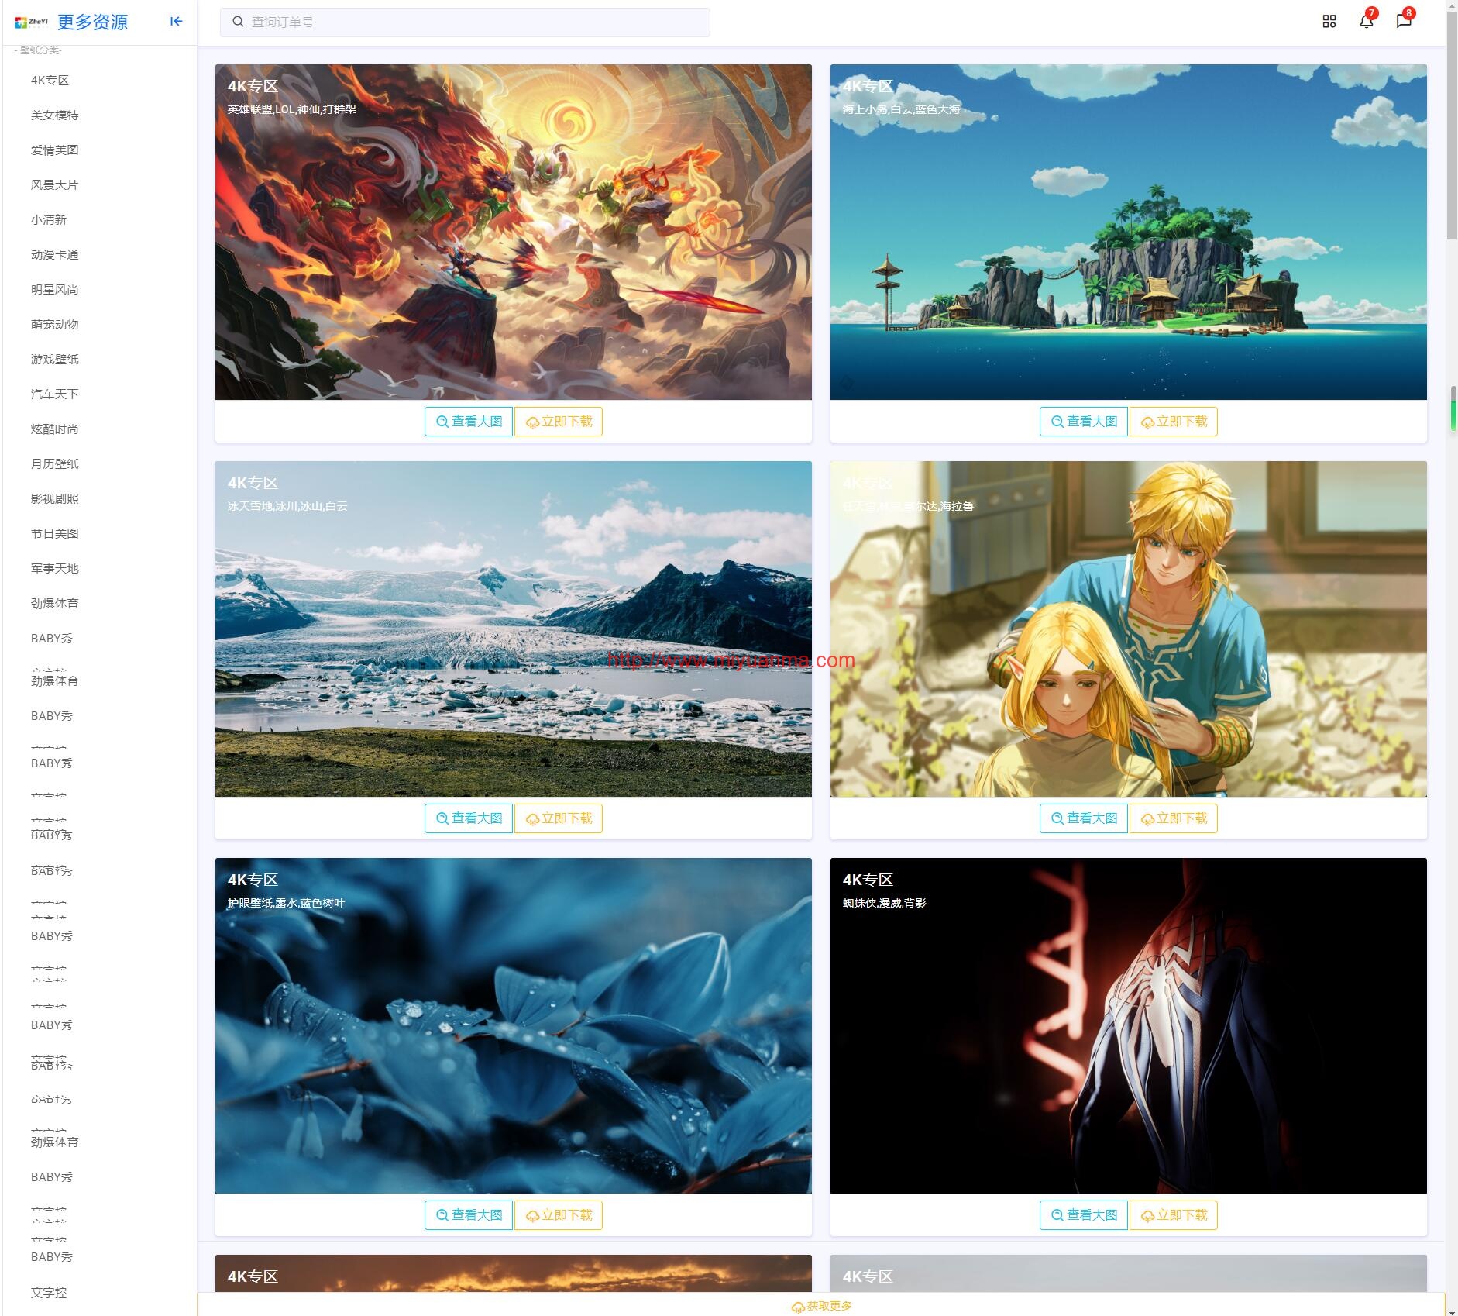This screenshot has height=1316, width=1458.
Task: Click 获取更多 to load more wallpapers
Action: (821, 1306)
